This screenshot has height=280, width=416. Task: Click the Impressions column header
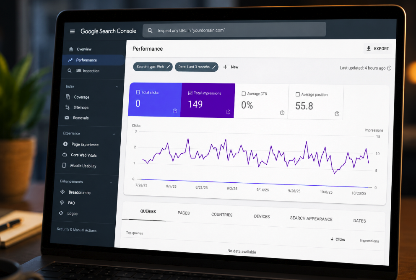coord(369,241)
